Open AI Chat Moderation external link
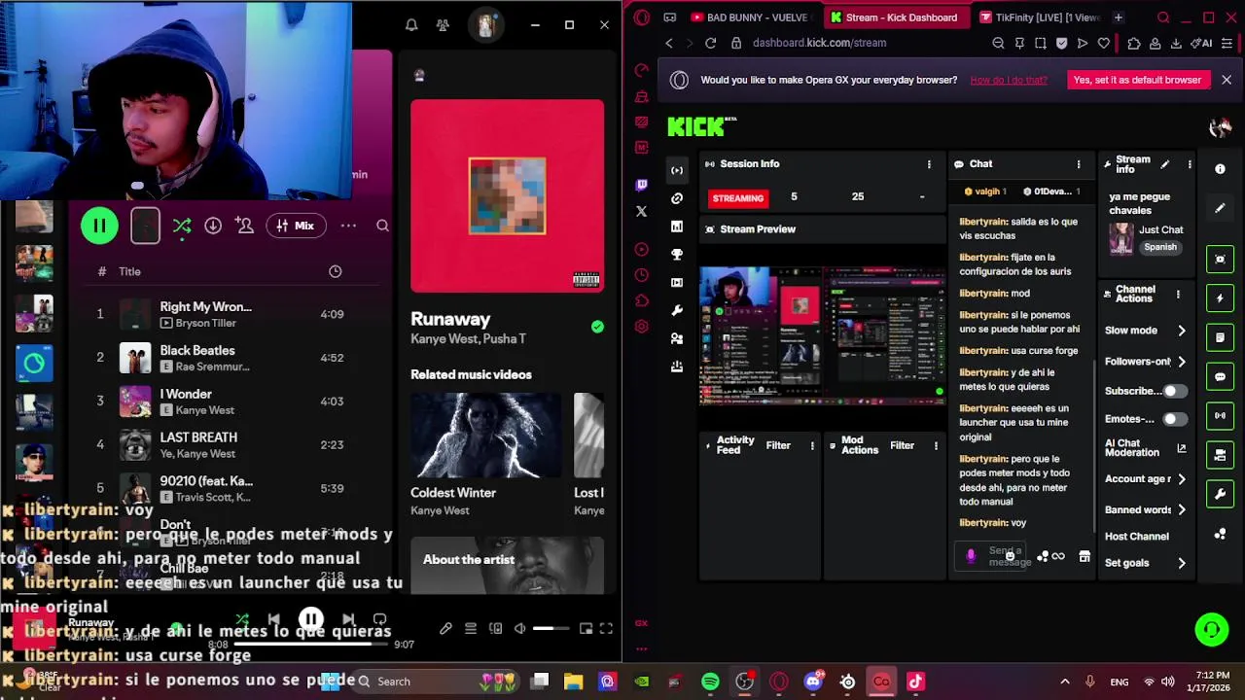Screen dimensions: 1245x700 (1182, 448)
